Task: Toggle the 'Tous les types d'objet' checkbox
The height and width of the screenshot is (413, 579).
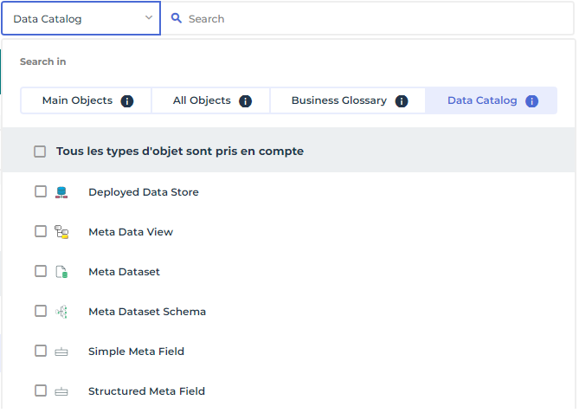Action: 40,152
